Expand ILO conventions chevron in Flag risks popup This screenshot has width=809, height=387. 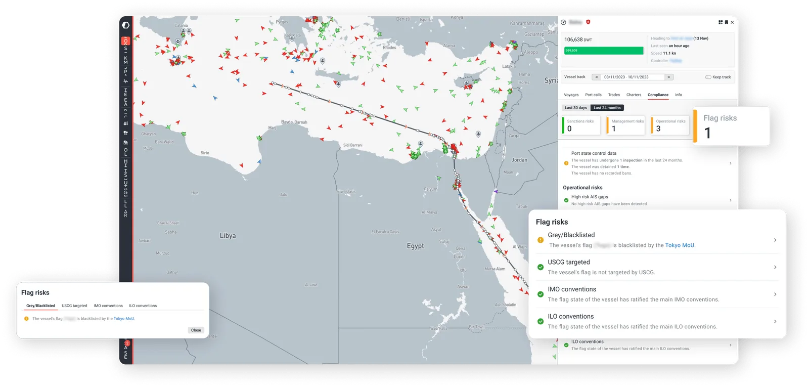(x=775, y=321)
